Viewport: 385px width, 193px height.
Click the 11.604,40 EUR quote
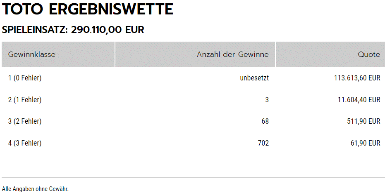[x=359, y=100]
